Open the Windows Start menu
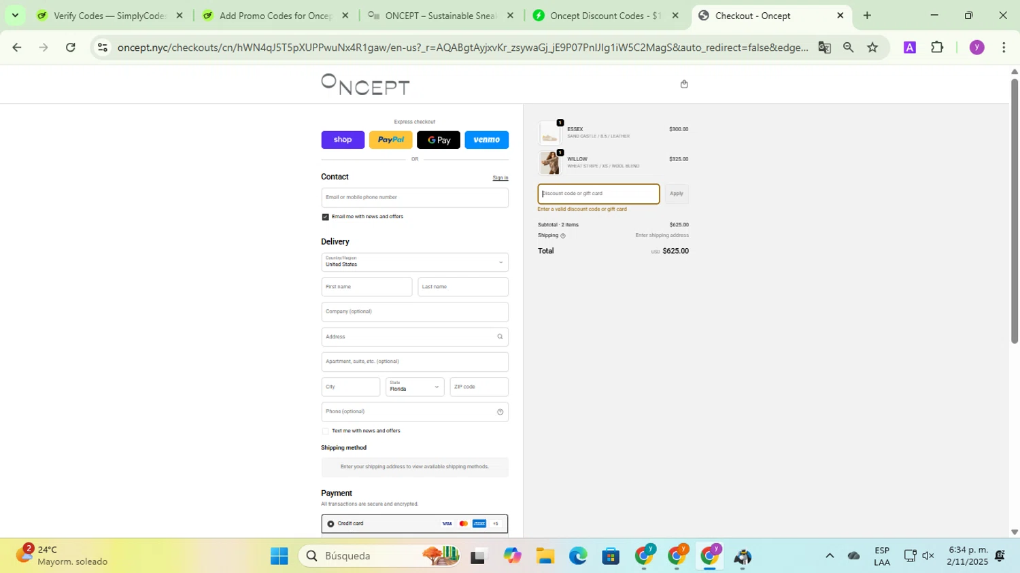The height and width of the screenshot is (573, 1020). pos(279,557)
